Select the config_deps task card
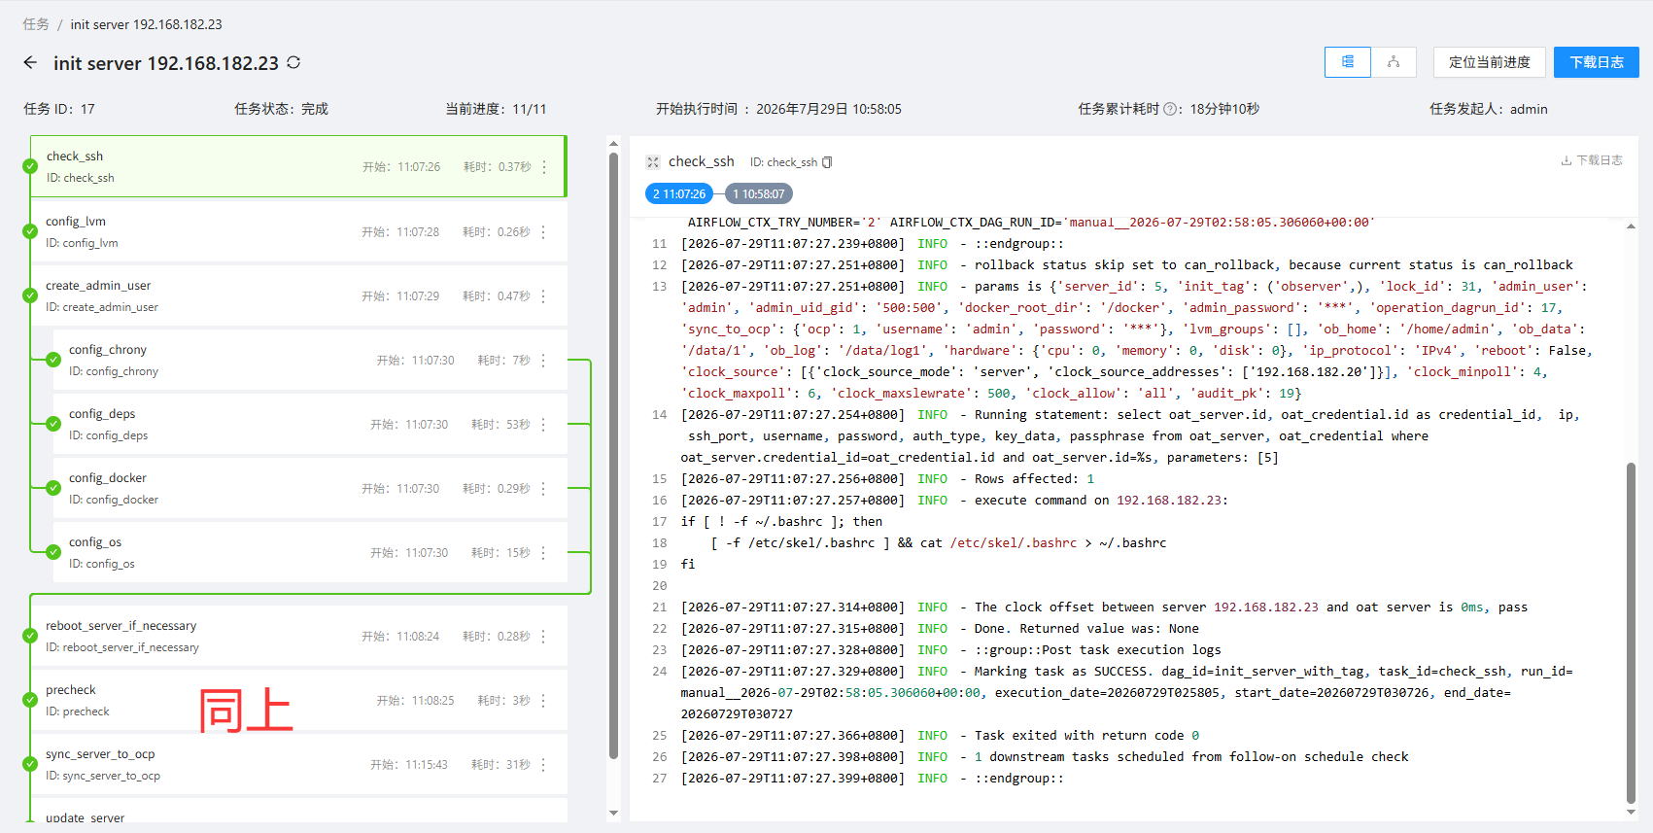Viewport: 1653px width, 833px height. [310, 424]
